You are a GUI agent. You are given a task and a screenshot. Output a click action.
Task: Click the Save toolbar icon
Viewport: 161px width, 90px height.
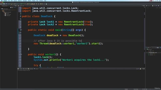(x=3, y=4)
